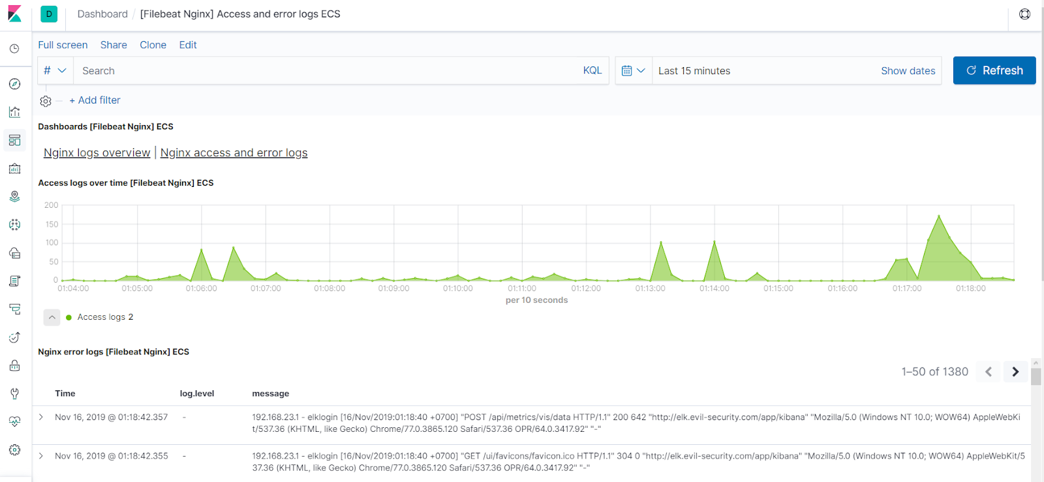The width and height of the screenshot is (1044, 482).
Task: Clone this dashboard
Action: tap(153, 45)
